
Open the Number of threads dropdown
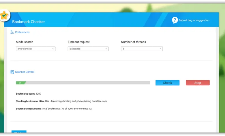142,49
